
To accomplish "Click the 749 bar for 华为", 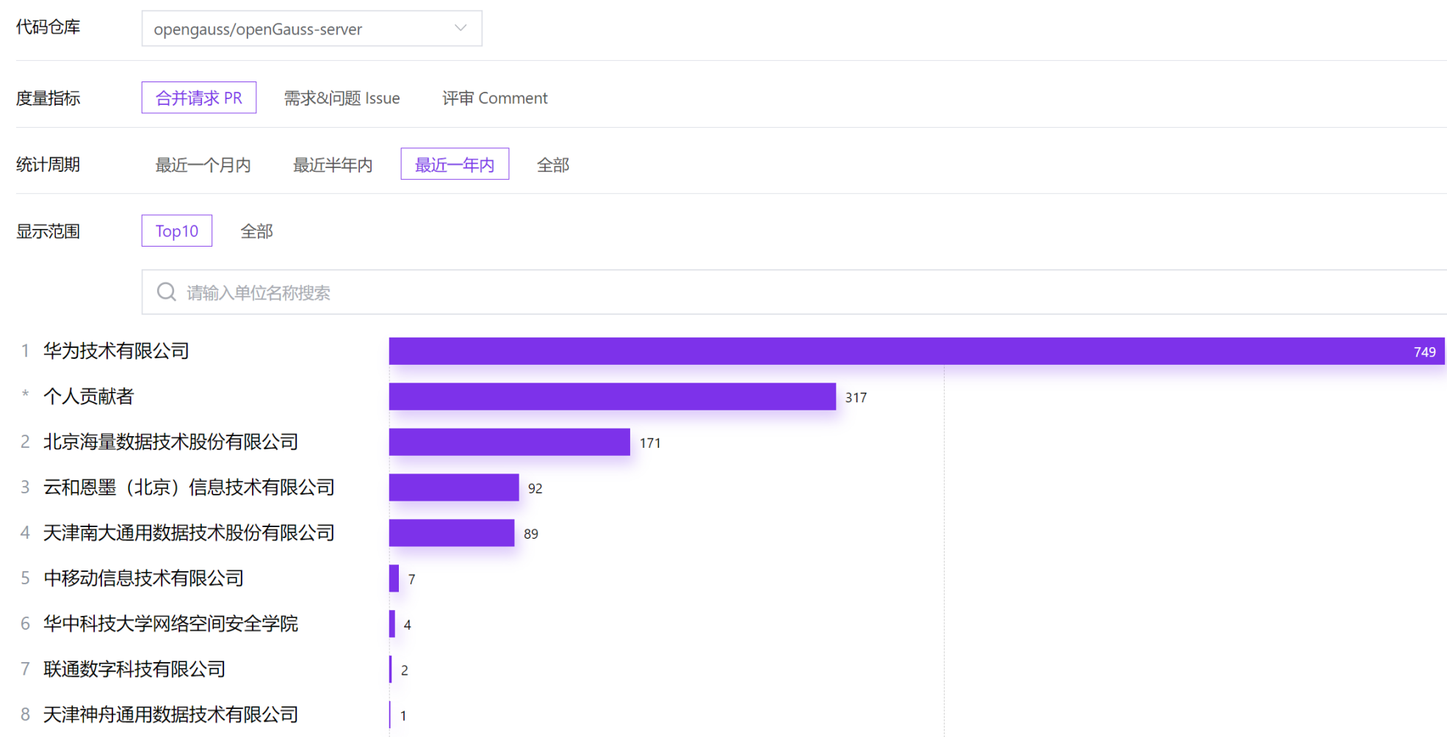I will point(917,351).
